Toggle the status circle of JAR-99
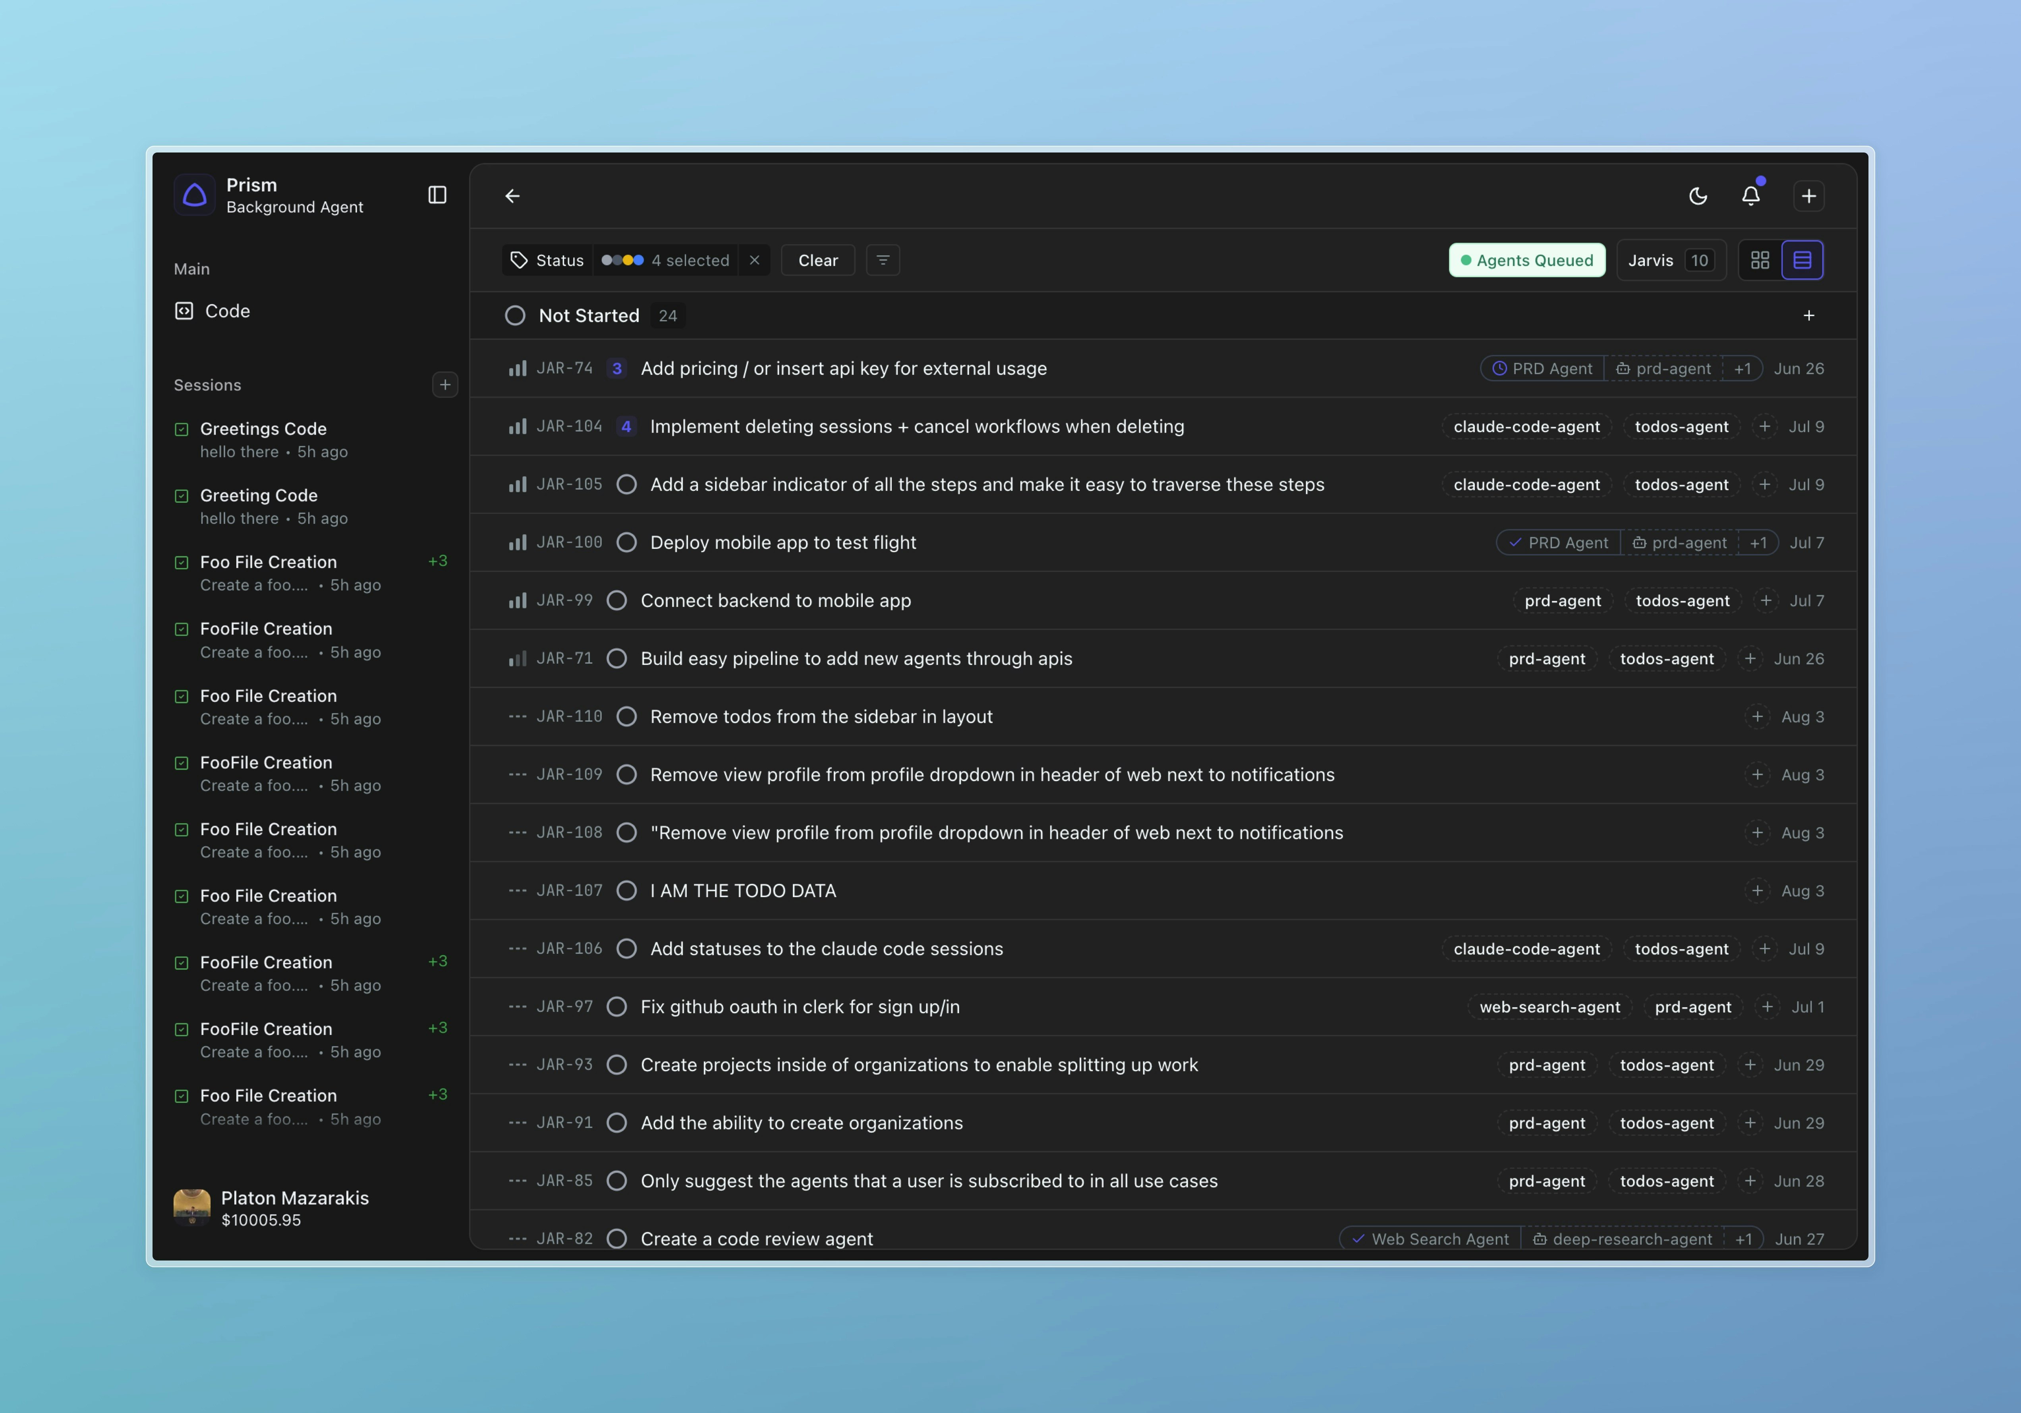This screenshot has height=1413, width=2021. pyautogui.click(x=617, y=601)
